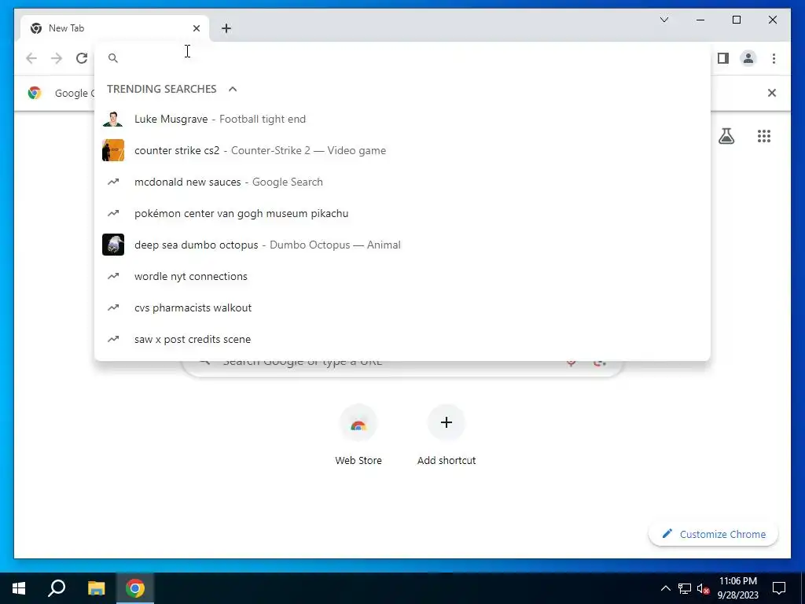The width and height of the screenshot is (805, 604).
Task: Open the taskbar clock and date
Action: pyautogui.click(x=737, y=588)
